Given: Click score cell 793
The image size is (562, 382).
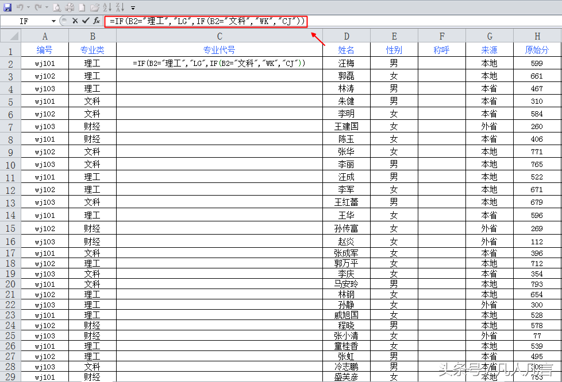Looking at the screenshot, I should point(537,284).
